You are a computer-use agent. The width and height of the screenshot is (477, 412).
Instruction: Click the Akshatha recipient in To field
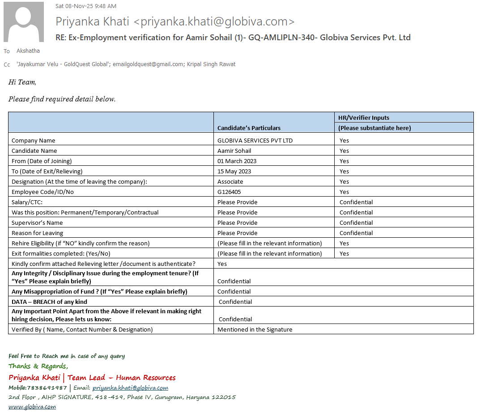(x=28, y=51)
